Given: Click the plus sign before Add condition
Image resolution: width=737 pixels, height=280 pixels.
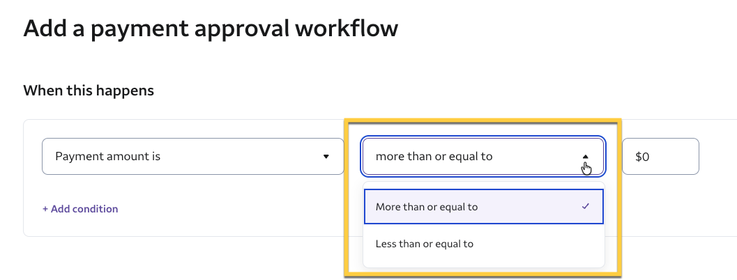Looking at the screenshot, I should pos(45,209).
